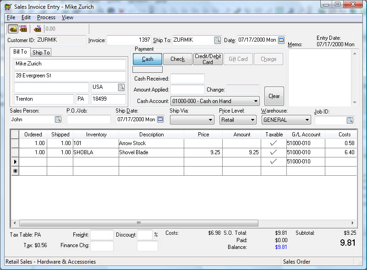Open the Ship Date calendar picker
The image size is (367, 270).
[160, 119]
